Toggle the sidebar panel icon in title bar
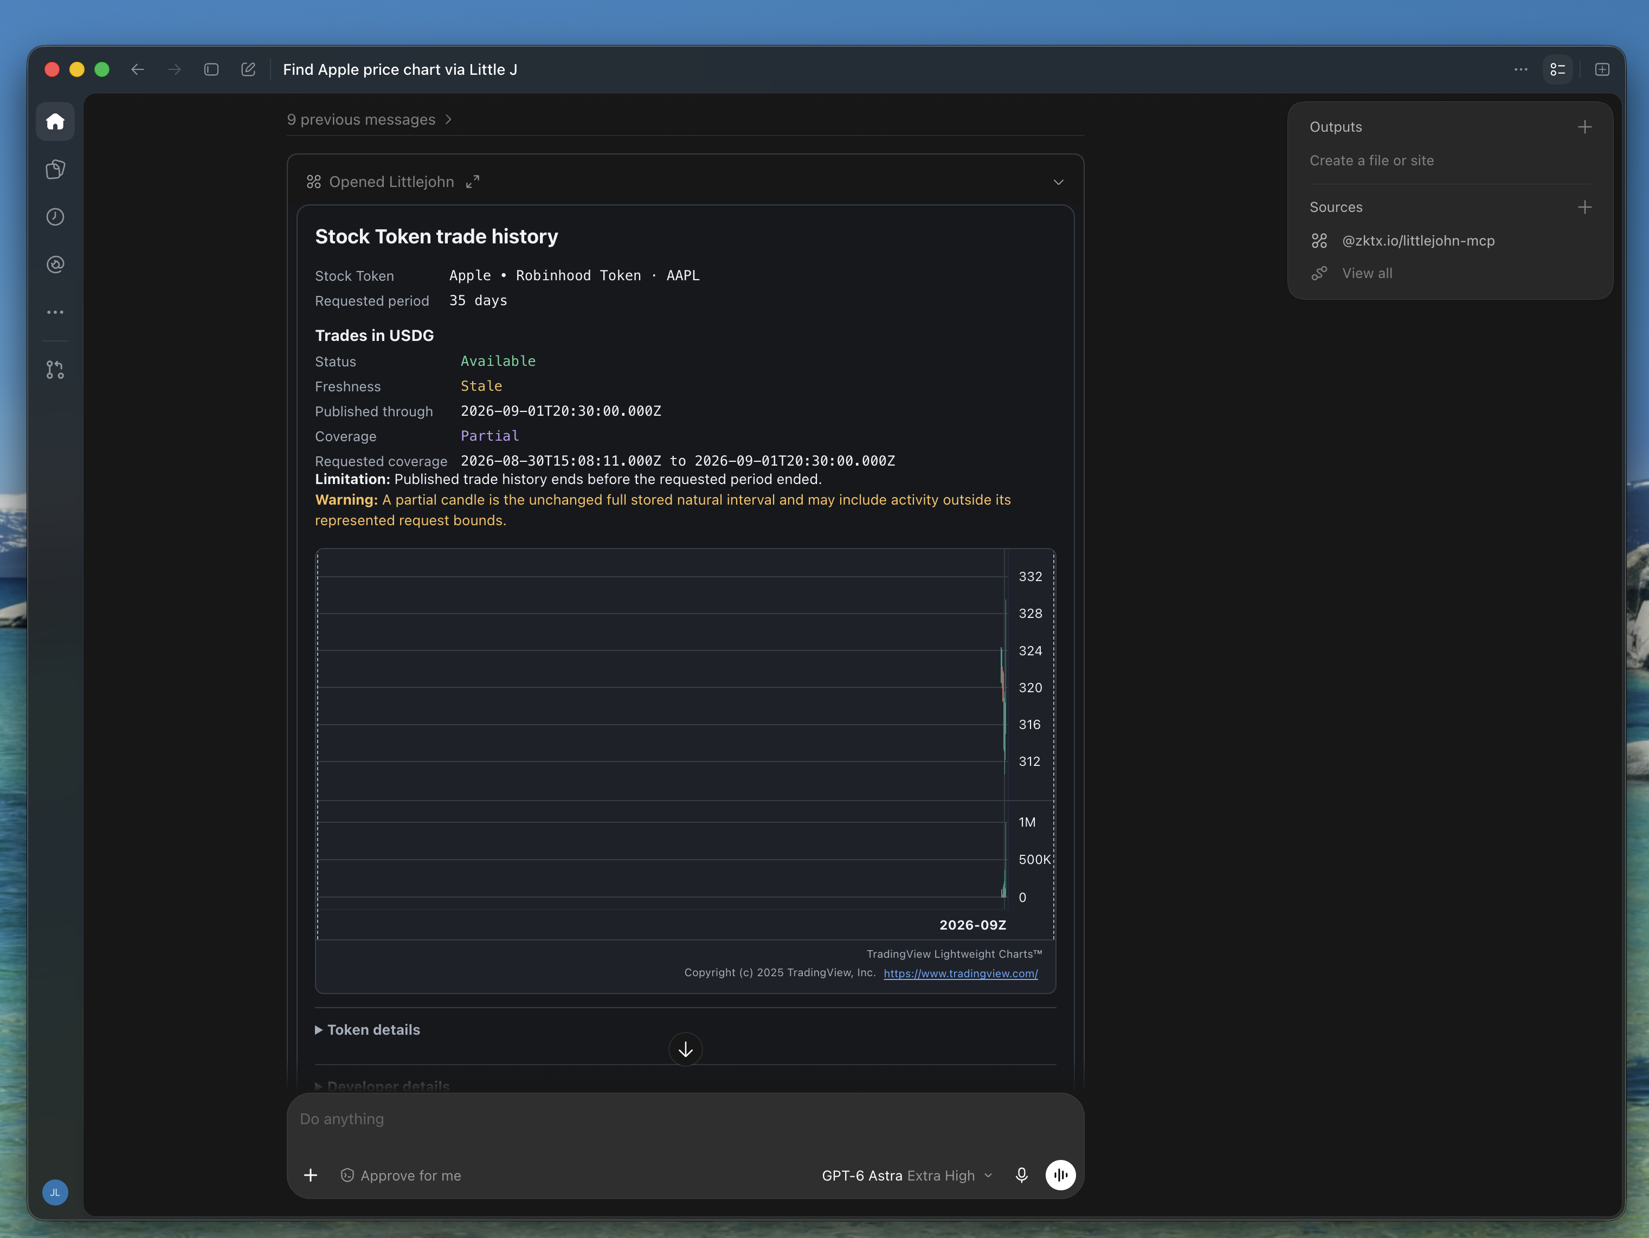1649x1238 pixels. 212,69
